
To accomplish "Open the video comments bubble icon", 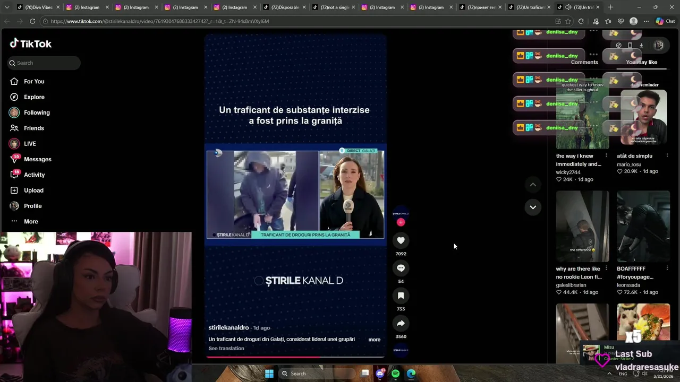I will click(x=401, y=268).
